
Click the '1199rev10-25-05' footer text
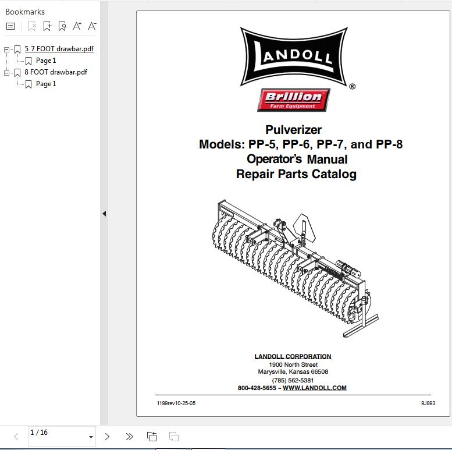tap(176, 403)
